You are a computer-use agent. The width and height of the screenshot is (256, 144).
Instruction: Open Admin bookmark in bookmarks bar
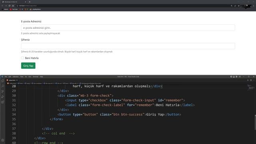pos(5,9)
